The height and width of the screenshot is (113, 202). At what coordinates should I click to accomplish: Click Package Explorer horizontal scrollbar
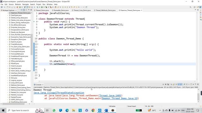pos(13,104)
